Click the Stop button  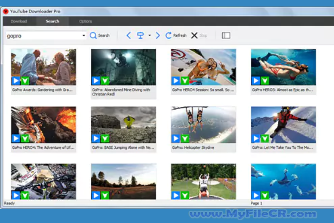[199, 35]
